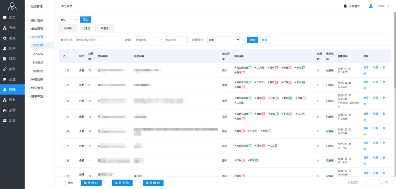Click the 运营 operations sidebar icon

(x=5, y=110)
